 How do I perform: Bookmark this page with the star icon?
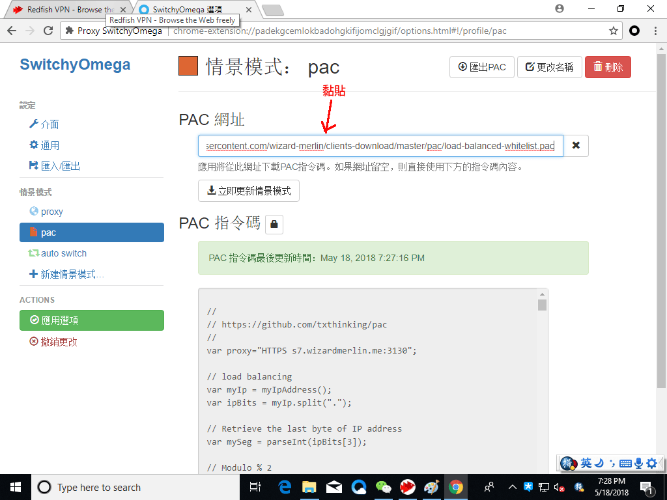[x=614, y=31]
